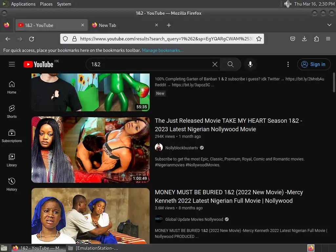Select Firefox window in taskbar
336x252 pixels.
point(38,248)
